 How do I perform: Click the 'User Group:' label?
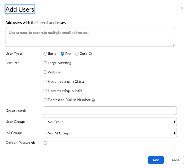point(15,122)
